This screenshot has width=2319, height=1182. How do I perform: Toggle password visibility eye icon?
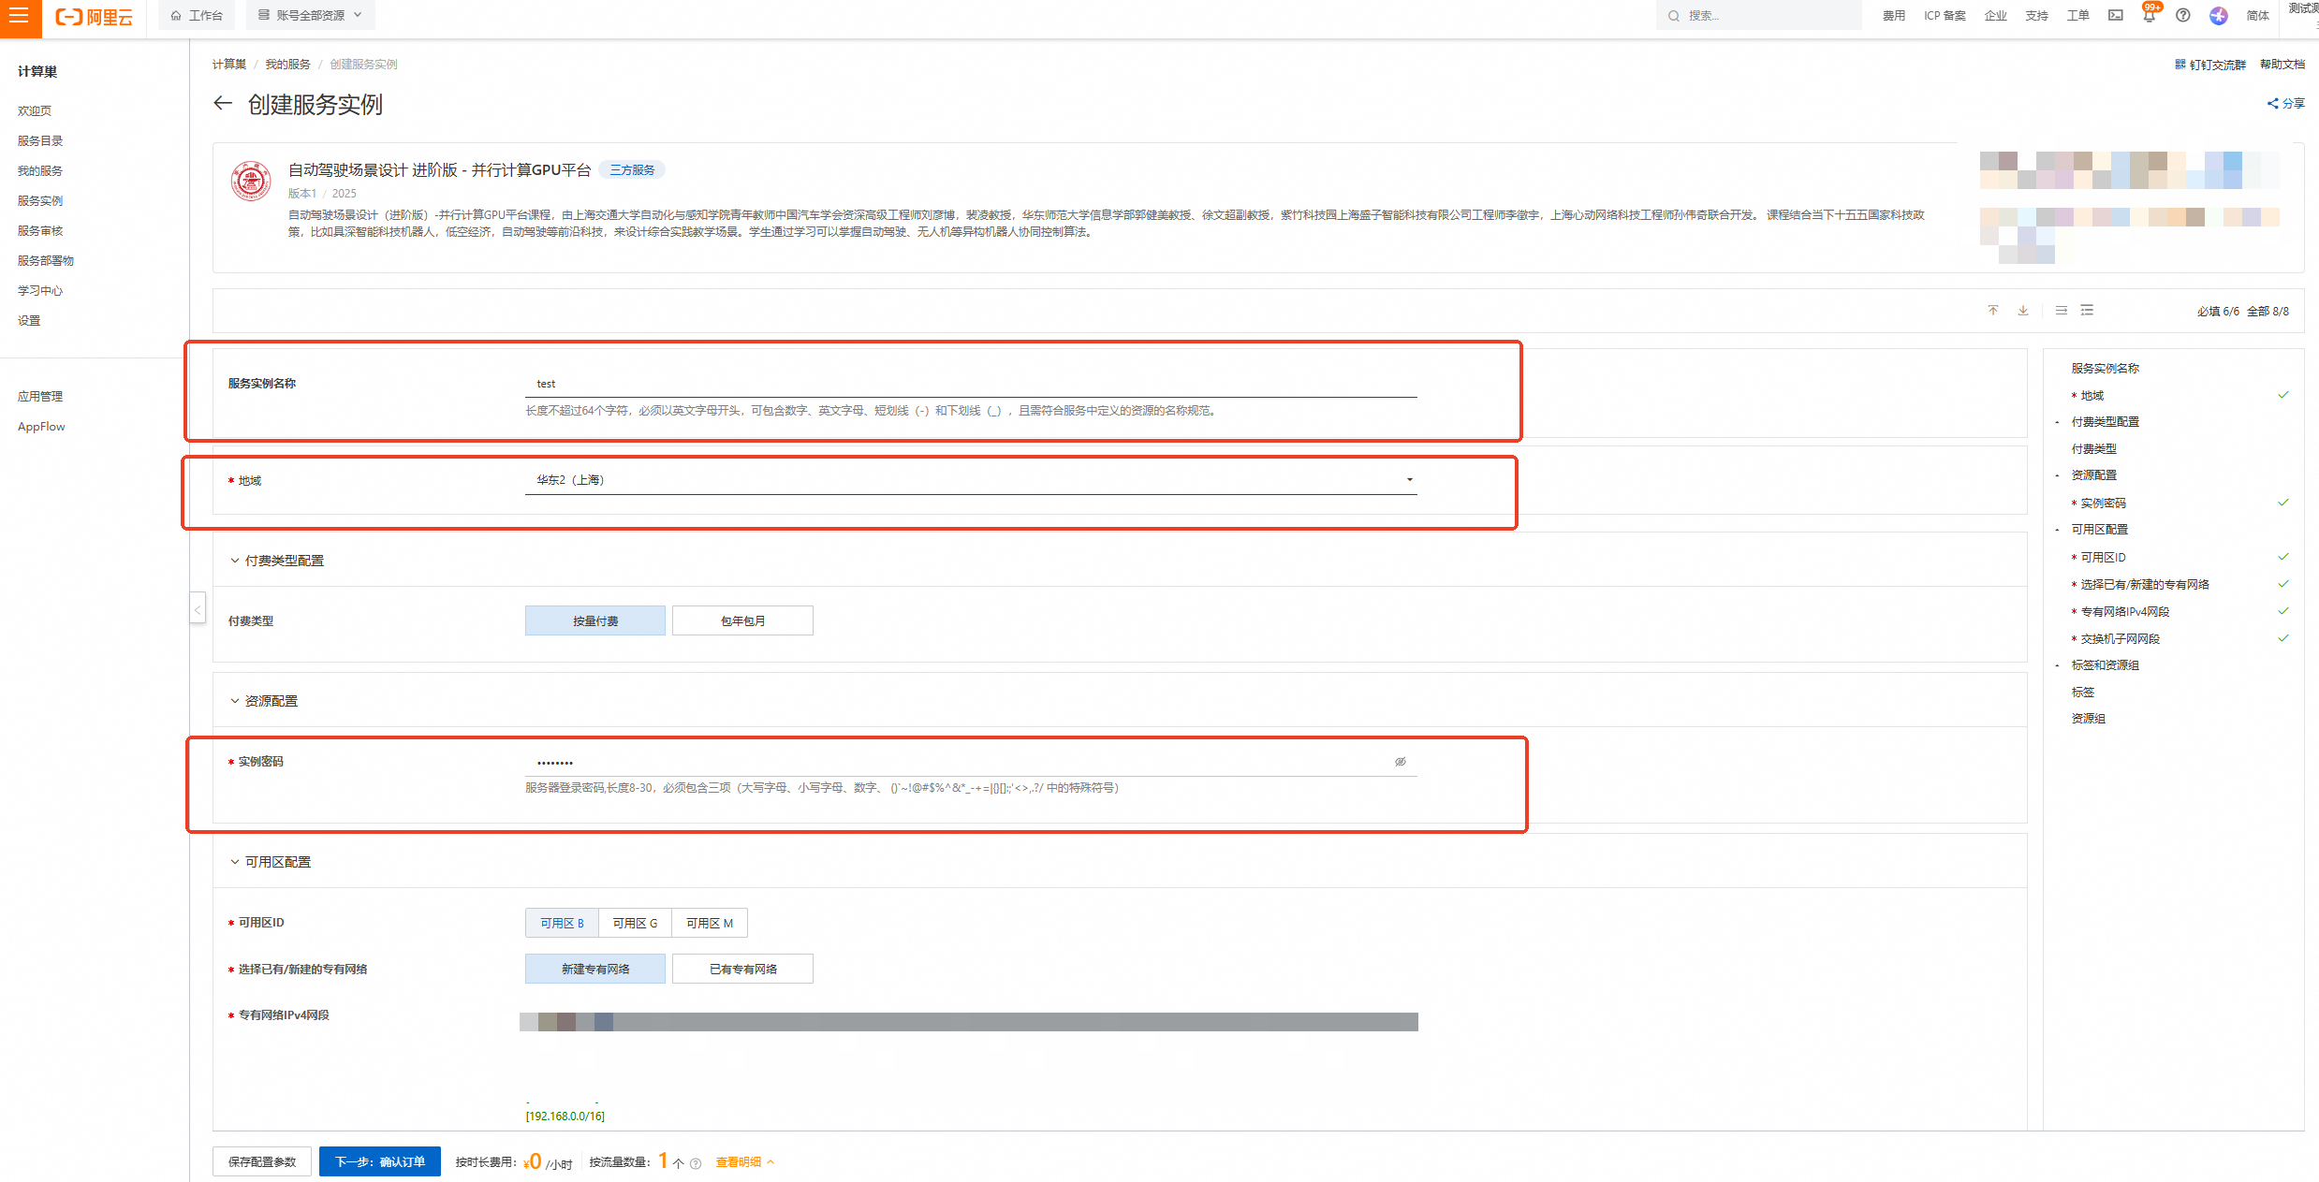(x=1401, y=762)
